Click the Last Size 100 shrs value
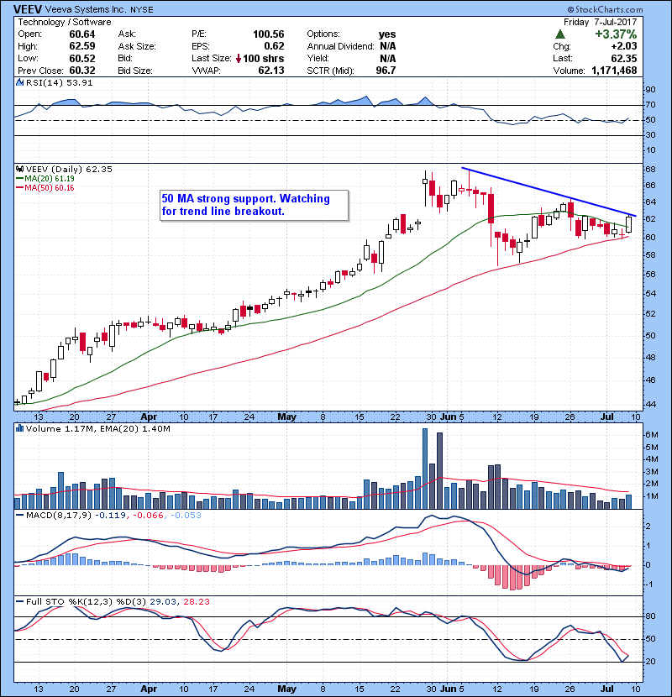Viewport: 672px width, 697px height. click(x=263, y=59)
